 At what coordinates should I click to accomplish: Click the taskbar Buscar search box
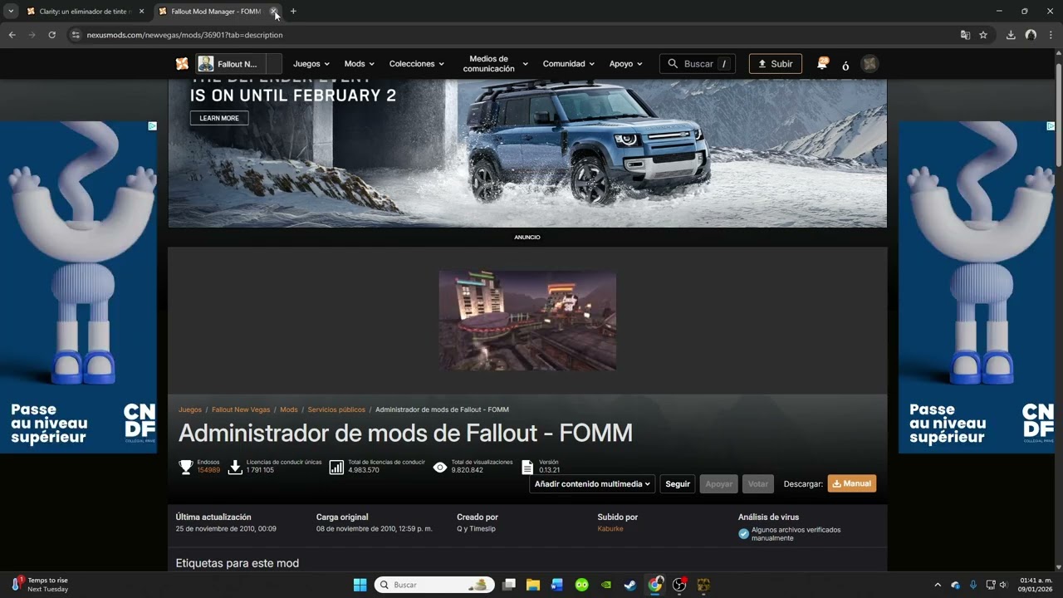pos(434,585)
